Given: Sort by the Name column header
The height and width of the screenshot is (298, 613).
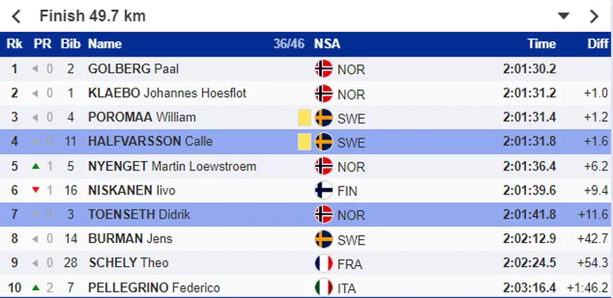Looking at the screenshot, I should (x=105, y=44).
